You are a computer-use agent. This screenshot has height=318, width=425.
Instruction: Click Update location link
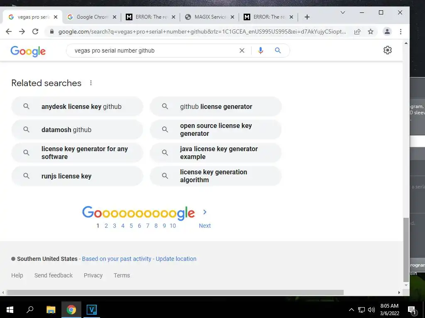pos(176,259)
